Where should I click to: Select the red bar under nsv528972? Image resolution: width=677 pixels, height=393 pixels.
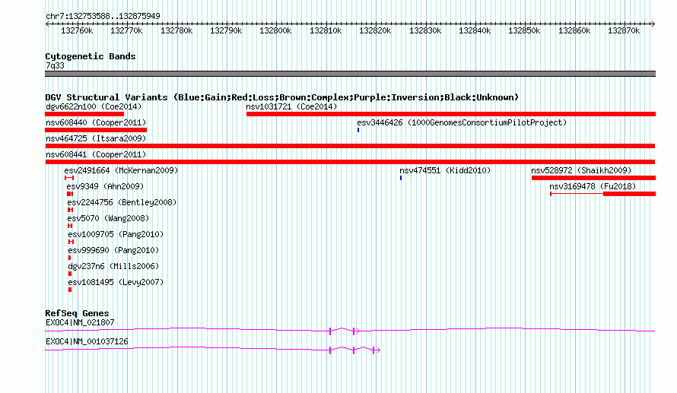tap(593, 178)
